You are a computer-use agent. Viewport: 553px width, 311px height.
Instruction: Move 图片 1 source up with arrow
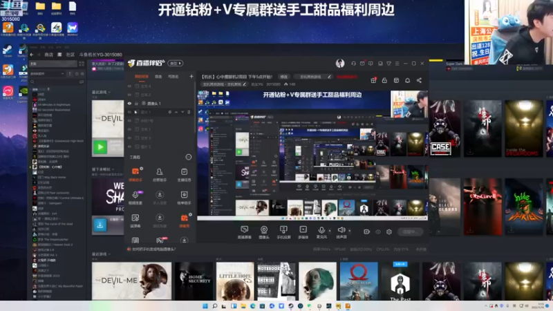pyautogui.click(x=176, y=112)
